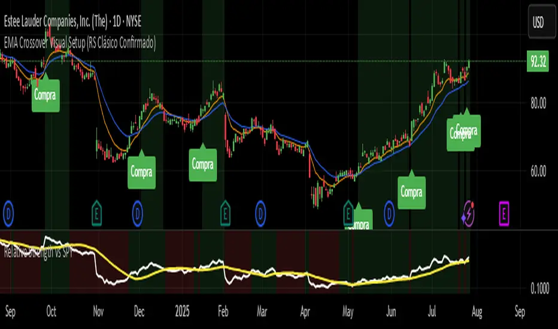Click the 80.00 price axis label
The image size is (558, 329).
coord(538,103)
